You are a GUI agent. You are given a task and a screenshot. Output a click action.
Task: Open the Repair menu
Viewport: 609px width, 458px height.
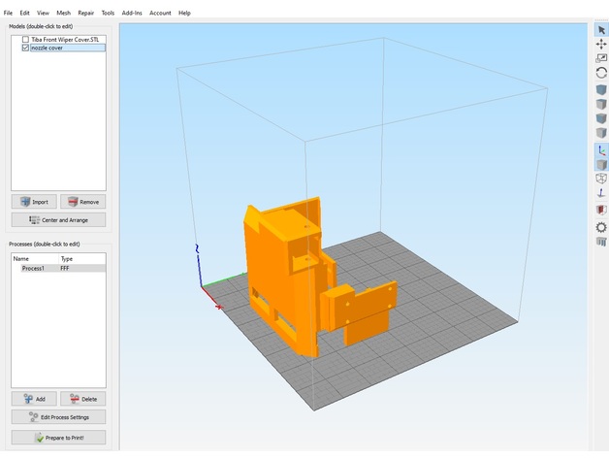coord(85,13)
